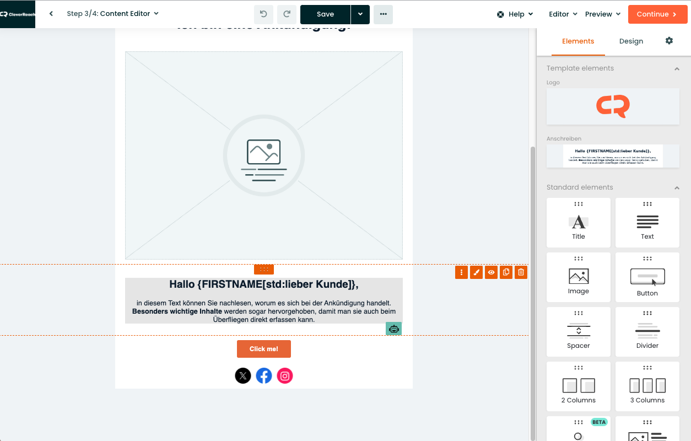Open the brush style editor for selected block
Screen dimensions: 691x441
pos(476,272)
